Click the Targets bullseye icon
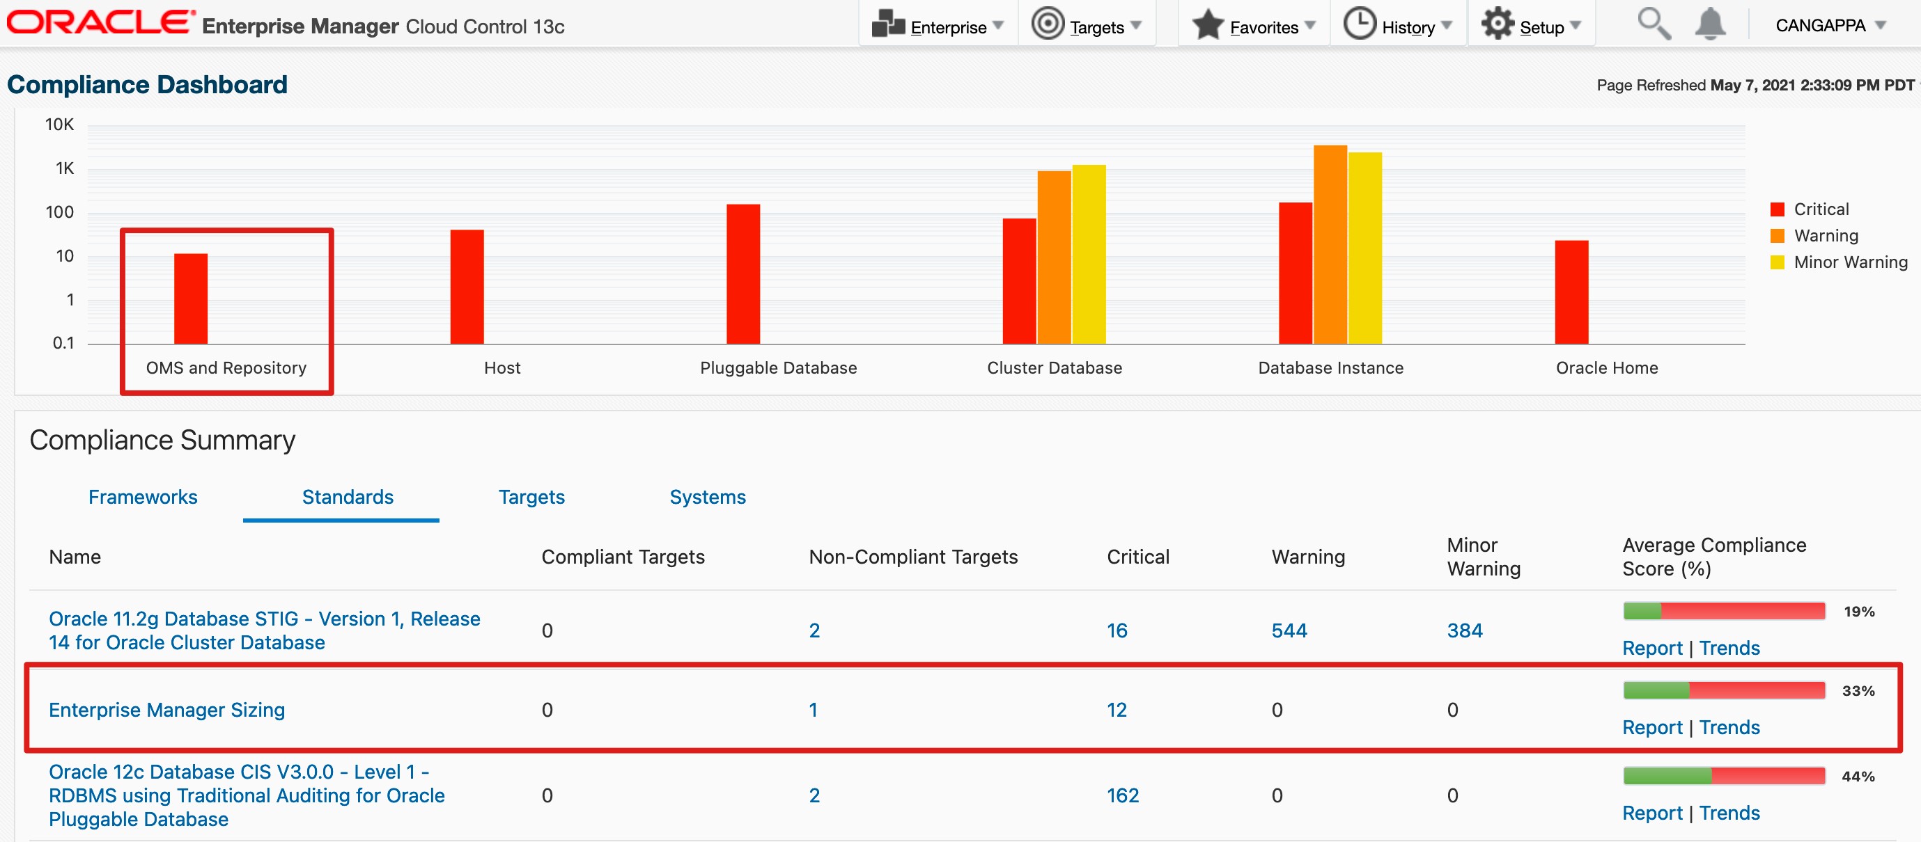 click(x=1048, y=24)
